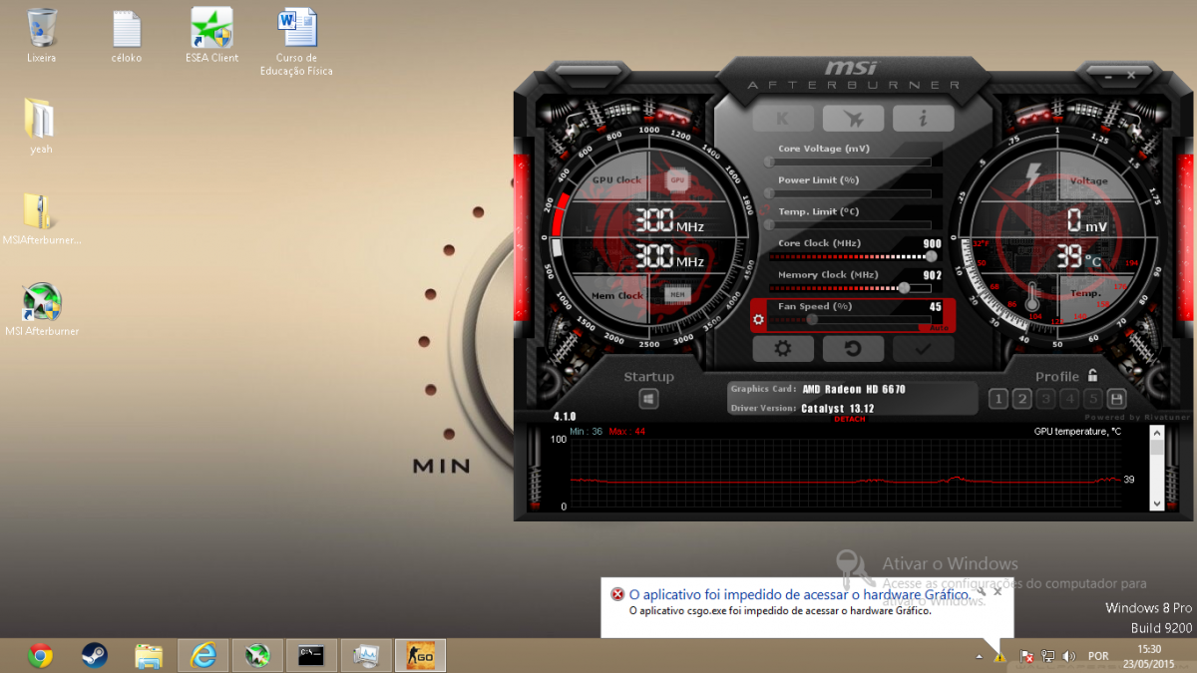The image size is (1197, 673).
Task: Show hidden tray icons arrow
Action: pos(979,657)
